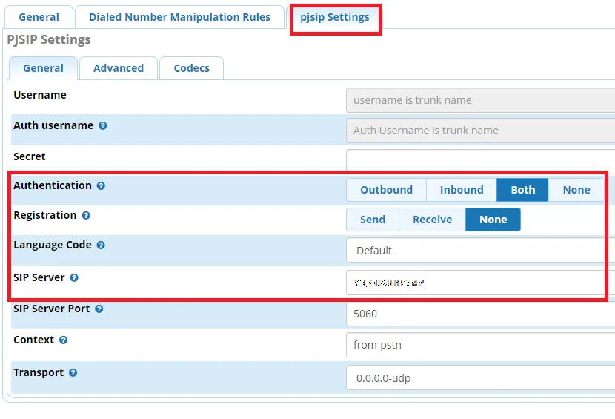Switch to the Advanced sub-tab
This screenshot has width=615, height=419.
(119, 68)
